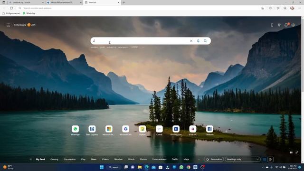Screen dimensions: 304x171
Task: Open a new browser tab with plus
Action: (123, 2)
